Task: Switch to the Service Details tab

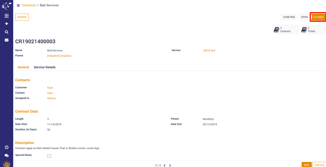Action: pos(45,67)
